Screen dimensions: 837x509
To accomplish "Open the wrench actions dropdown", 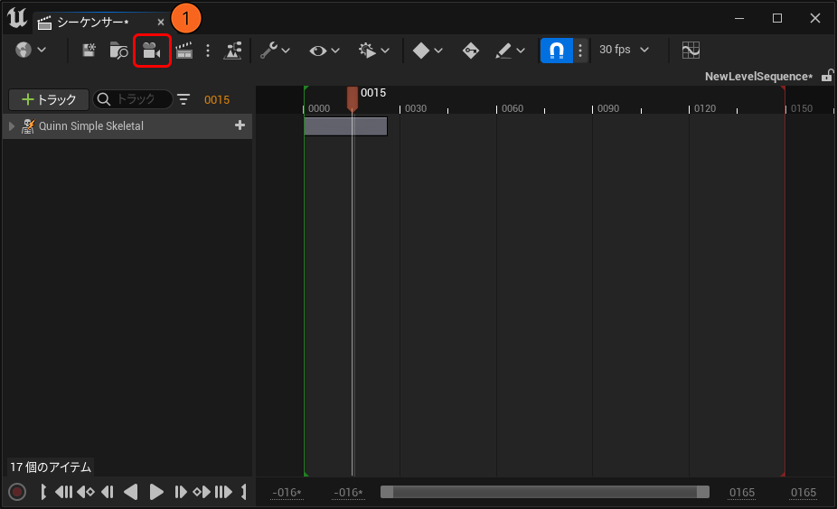I will [x=275, y=51].
